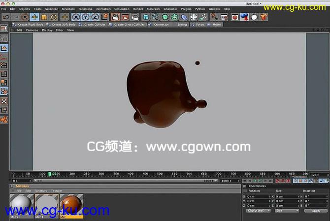
Task: Open the MoGraph cloner icon
Action: [194, 17]
